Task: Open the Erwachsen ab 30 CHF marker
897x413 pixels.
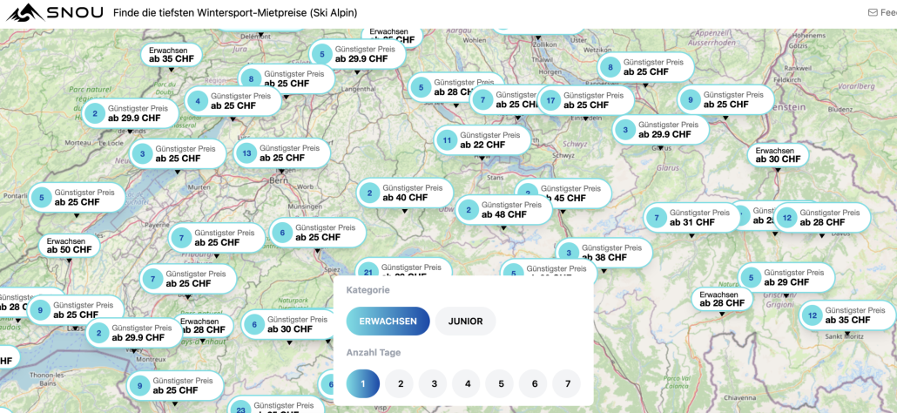Action: 778,155
